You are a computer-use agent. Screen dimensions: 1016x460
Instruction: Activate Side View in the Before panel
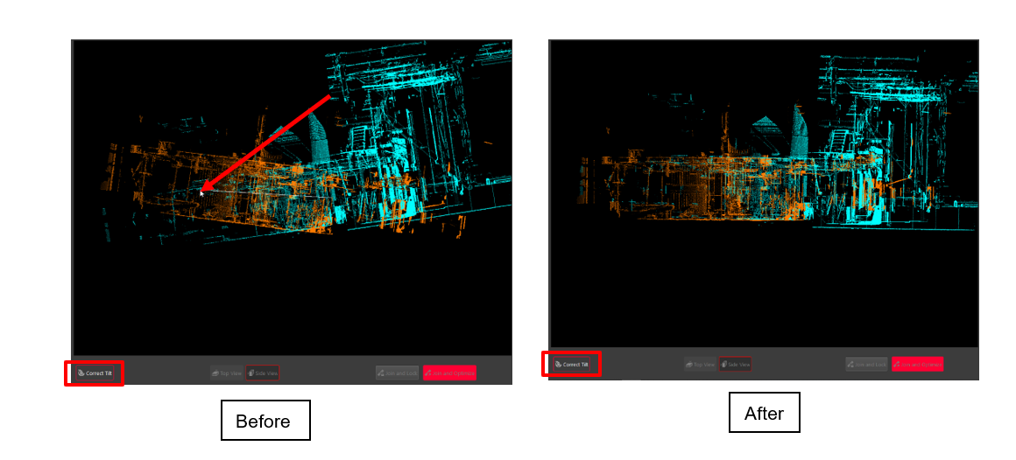click(x=263, y=373)
